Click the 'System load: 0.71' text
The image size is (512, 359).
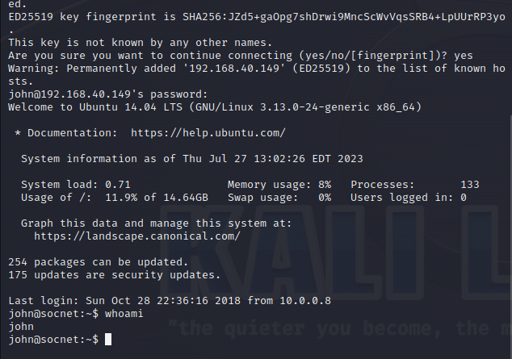click(76, 185)
